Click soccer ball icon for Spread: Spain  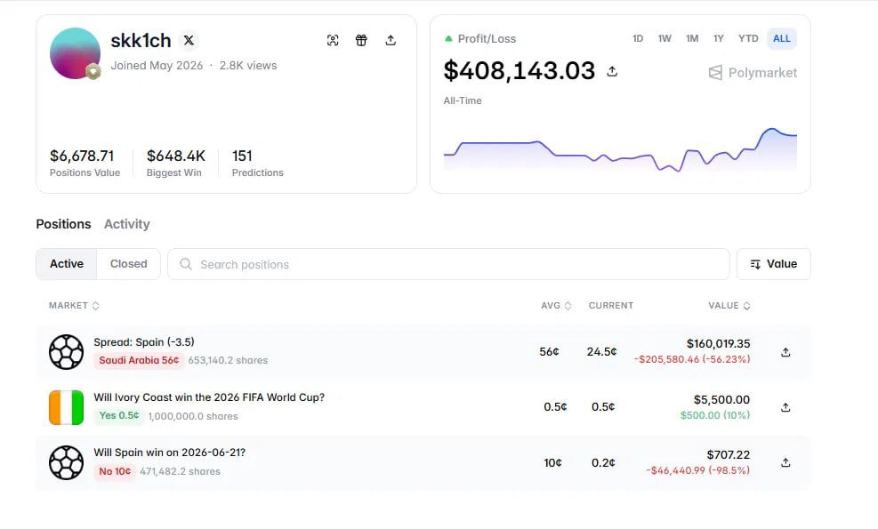[66, 352]
